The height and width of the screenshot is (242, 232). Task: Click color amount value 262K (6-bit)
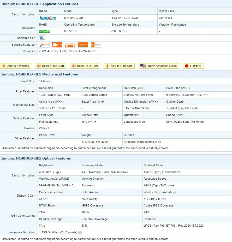[x=89, y=199]
